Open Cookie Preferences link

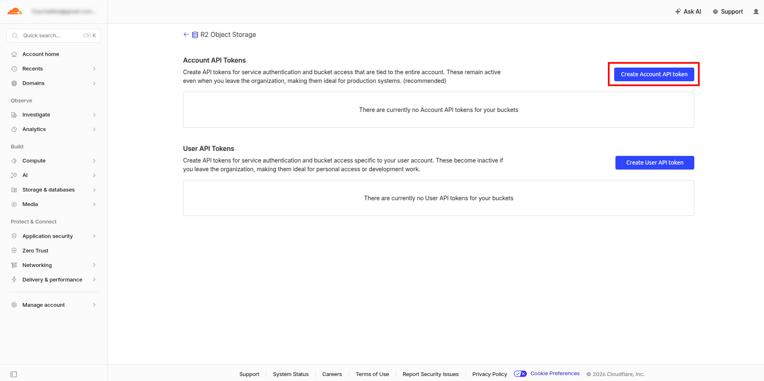555,374
